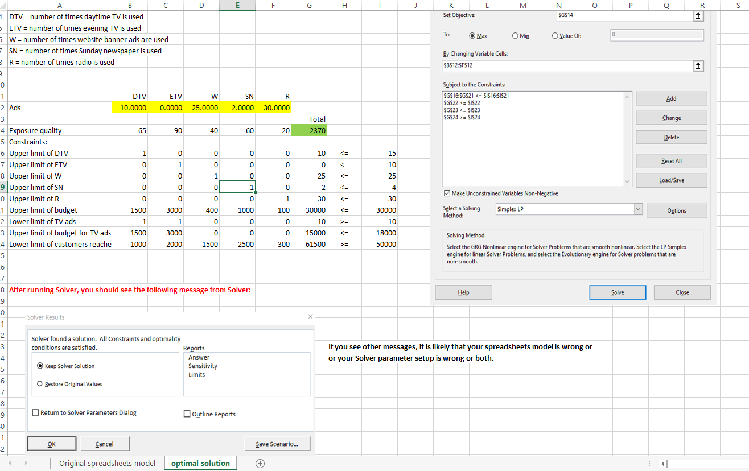
Task: Select the Min radio button
Action: pos(515,35)
